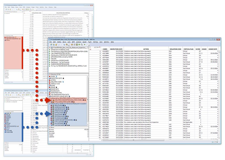225x160 pixels.
Task: Run the Source script in P-DimensionViolations window
Action: coord(5,14)
